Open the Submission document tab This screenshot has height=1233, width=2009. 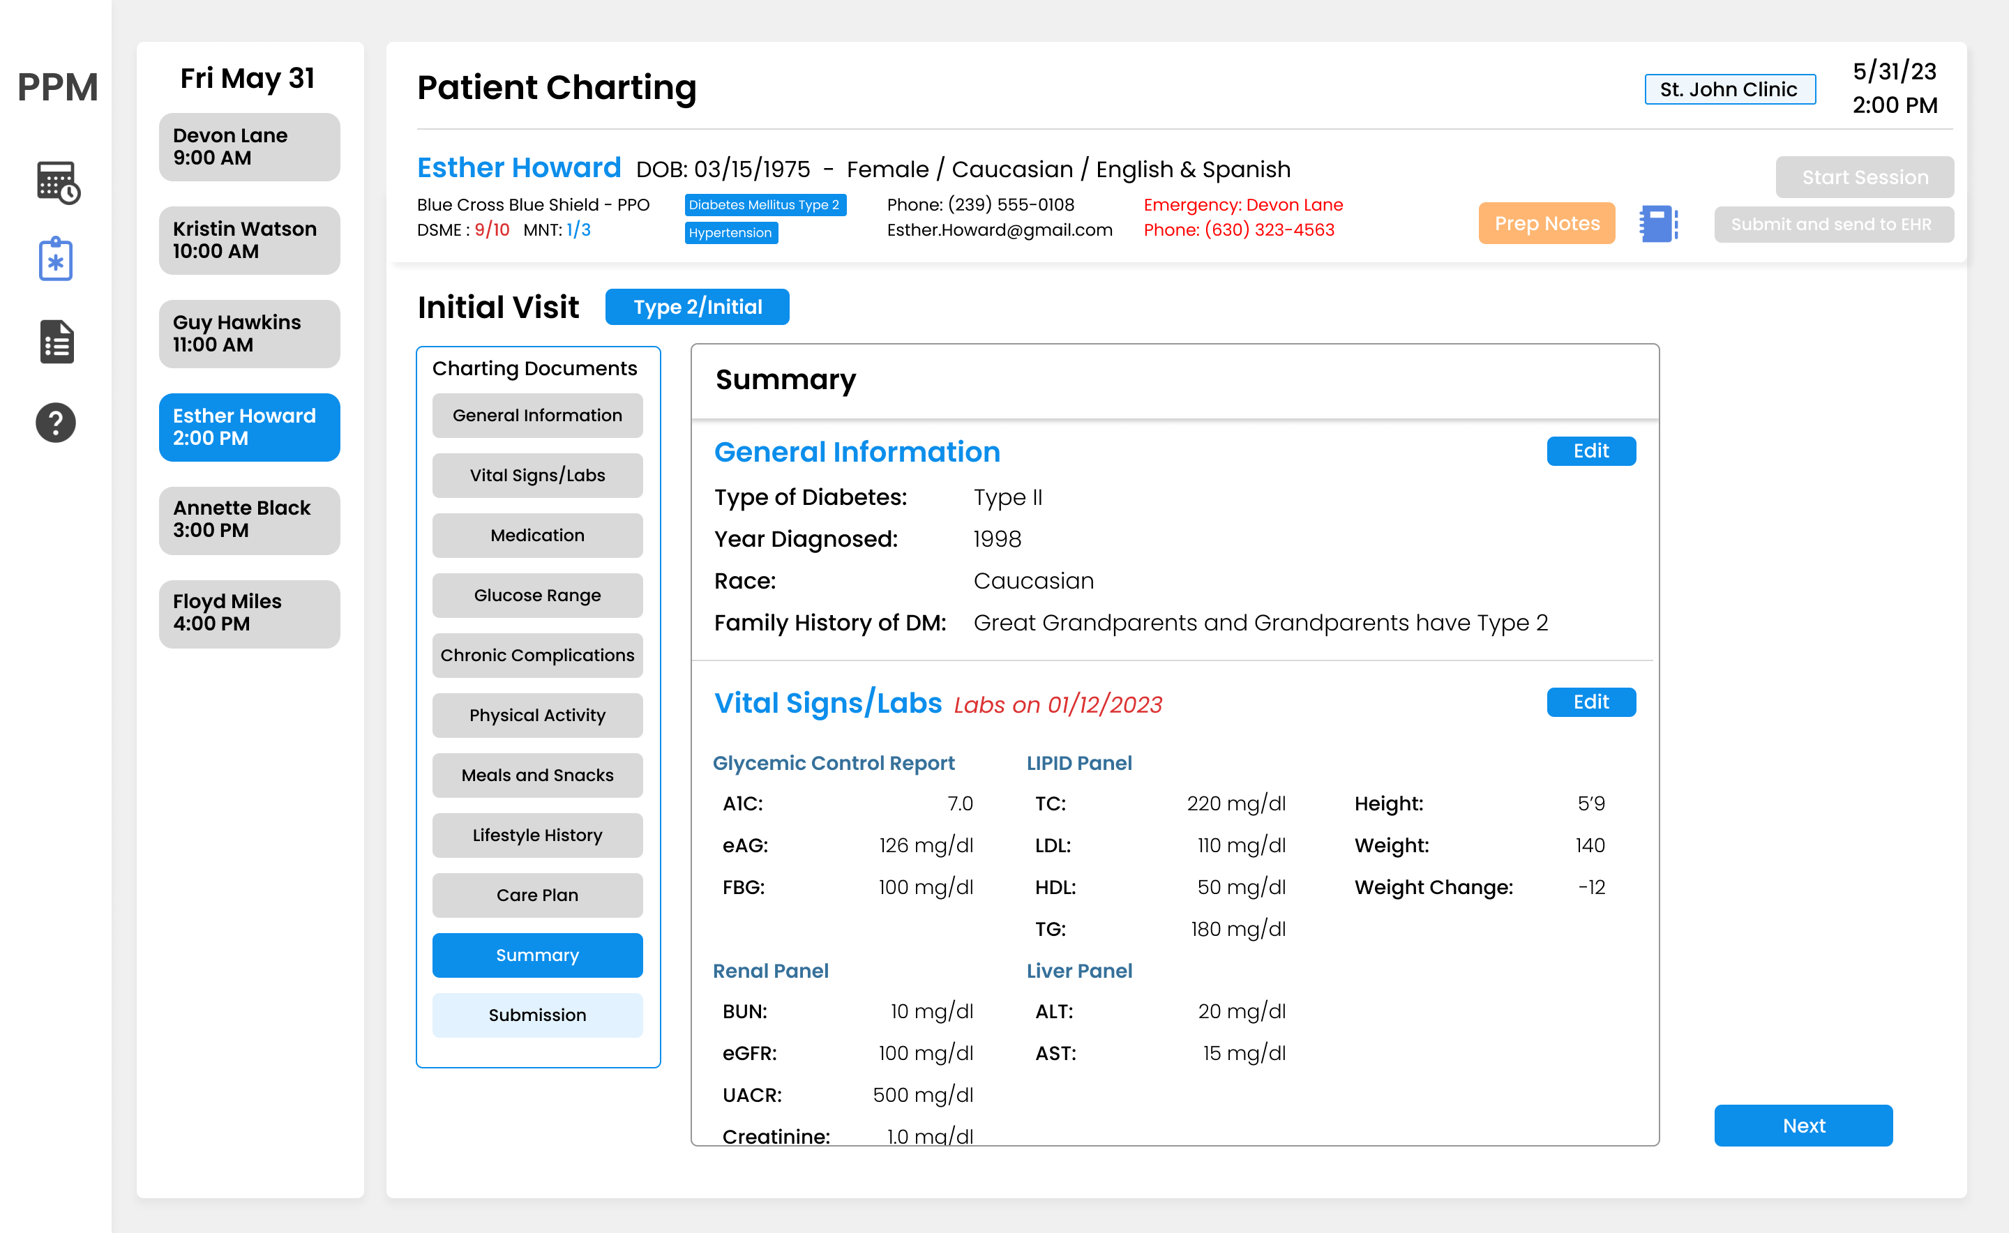538,1015
